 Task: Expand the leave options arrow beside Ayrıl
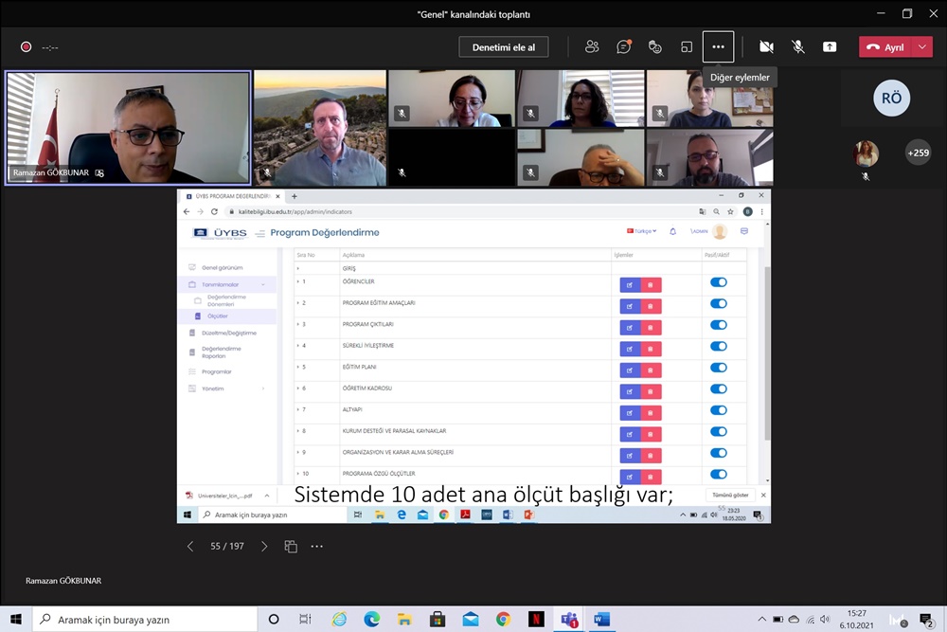click(923, 46)
